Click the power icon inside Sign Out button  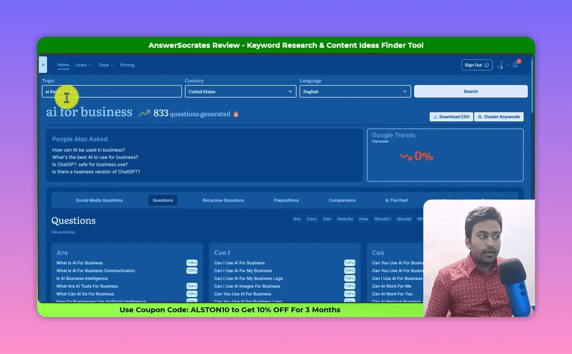click(486, 65)
